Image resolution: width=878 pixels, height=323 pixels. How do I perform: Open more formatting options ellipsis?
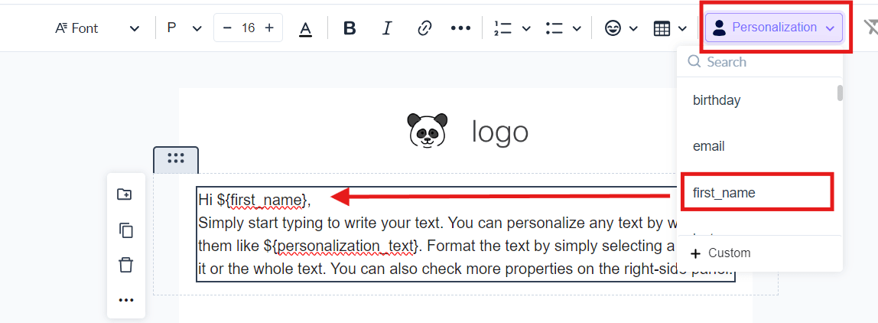(461, 28)
